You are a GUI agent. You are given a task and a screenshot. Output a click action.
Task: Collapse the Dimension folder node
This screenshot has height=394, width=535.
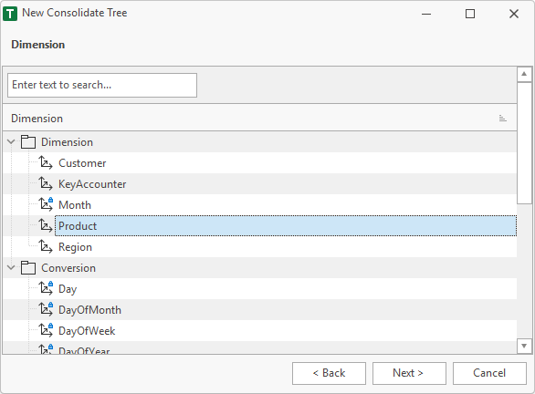11,141
